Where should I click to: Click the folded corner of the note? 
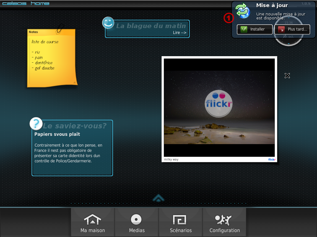click(x=74, y=82)
